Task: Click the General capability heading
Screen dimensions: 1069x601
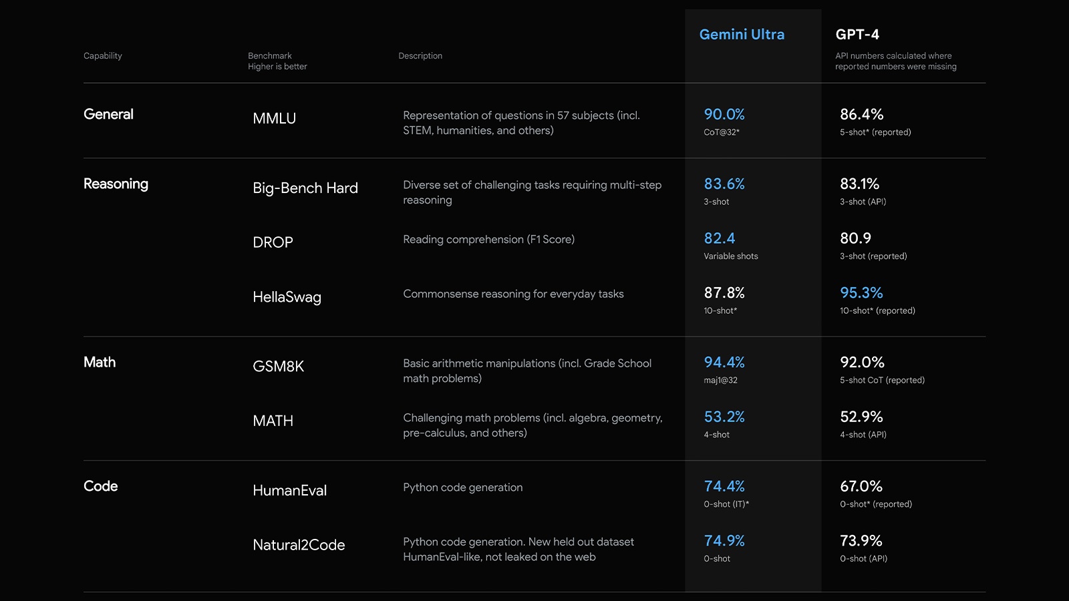Action: click(x=108, y=114)
